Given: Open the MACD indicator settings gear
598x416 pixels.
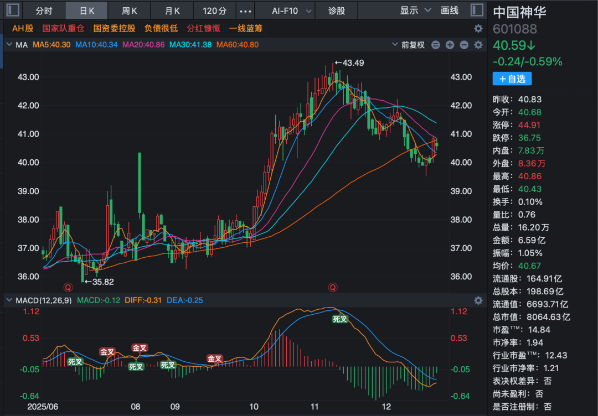Looking at the screenshot, I should (478, 300).
